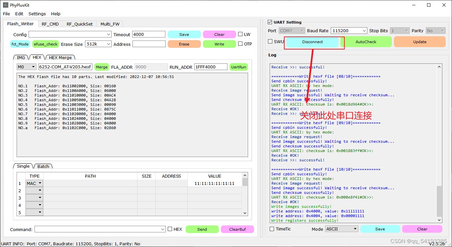Screen dimensions: 452x247
Task: Select the HEX sub-tab
Action: (x=37, y=57)
